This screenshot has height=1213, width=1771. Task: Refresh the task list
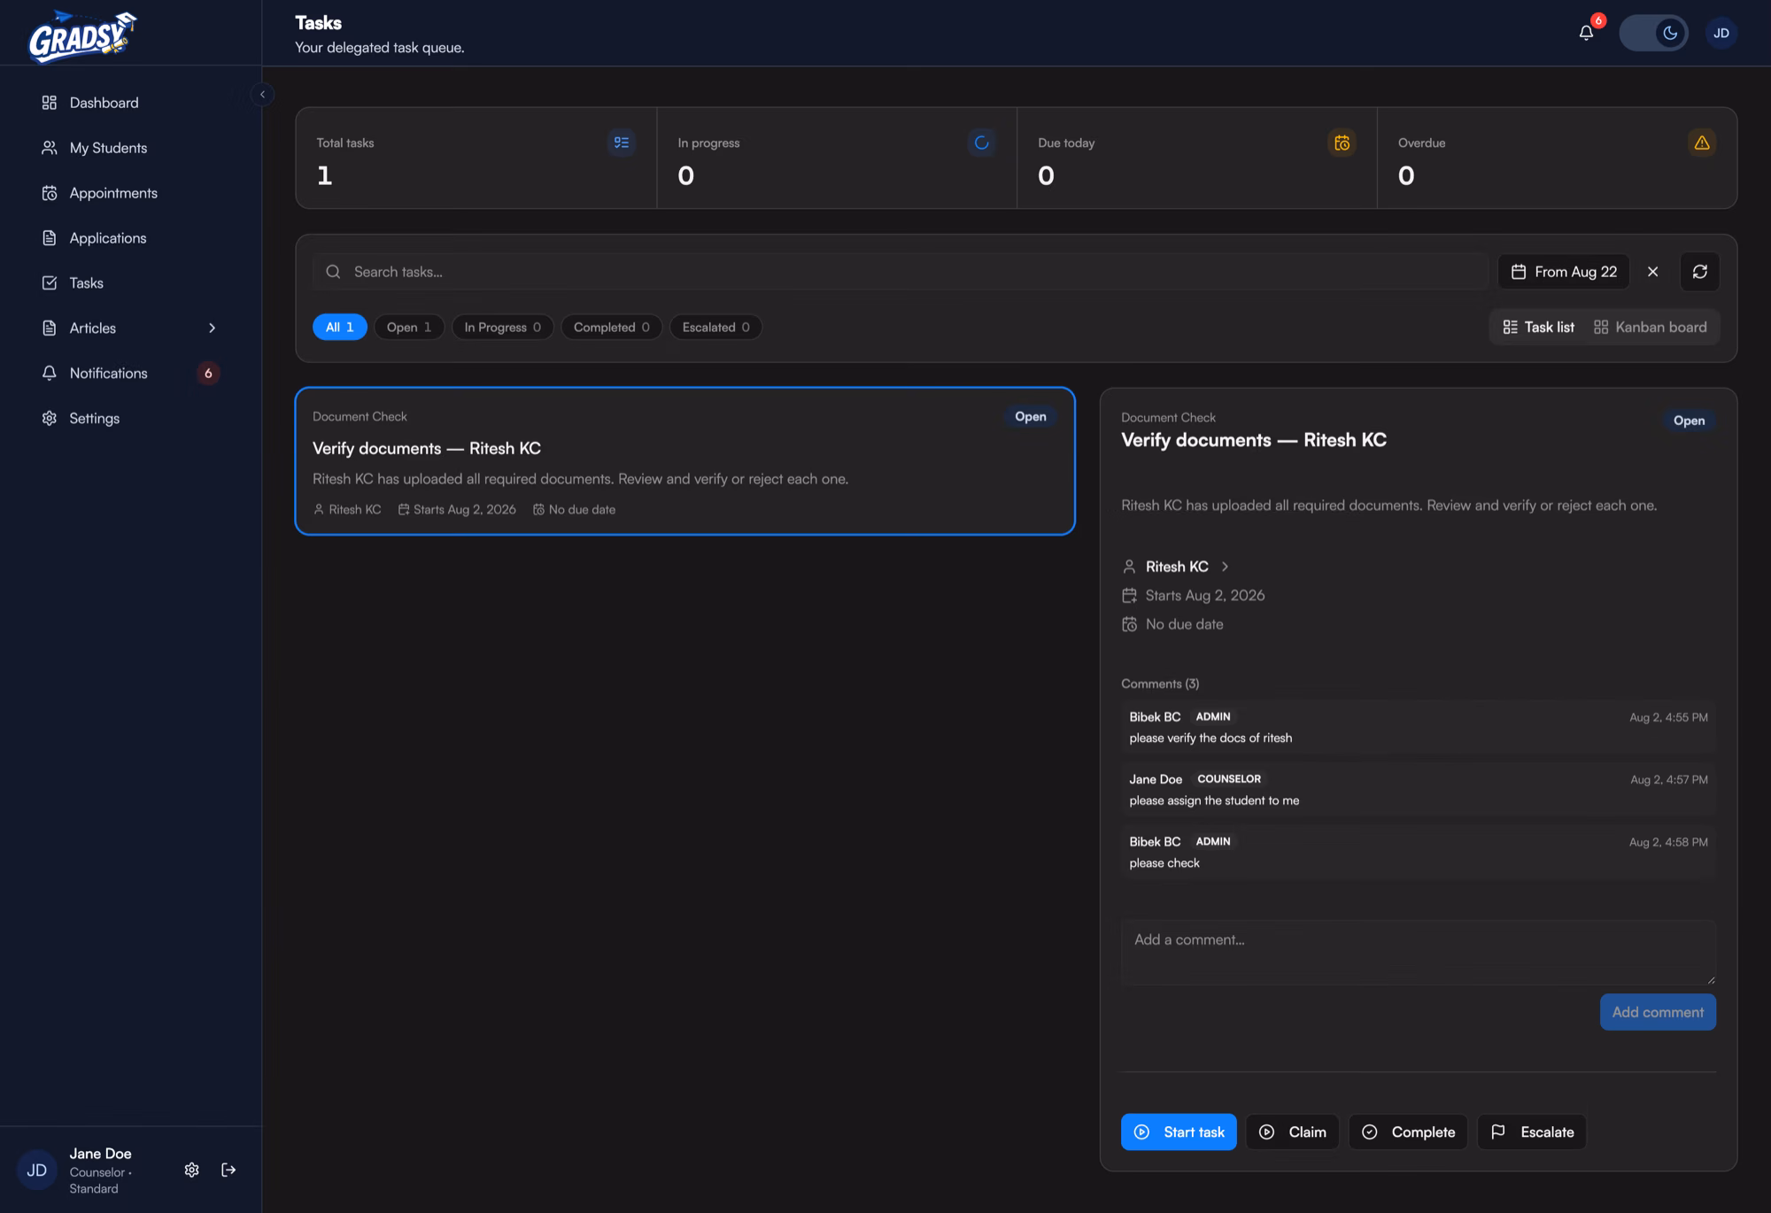pyautogui.click(x=1699, y=272)
